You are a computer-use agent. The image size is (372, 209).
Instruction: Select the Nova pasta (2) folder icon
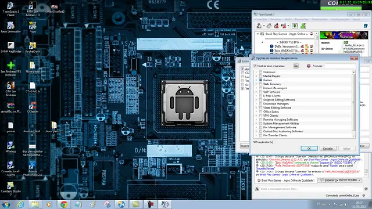point(54,127)
